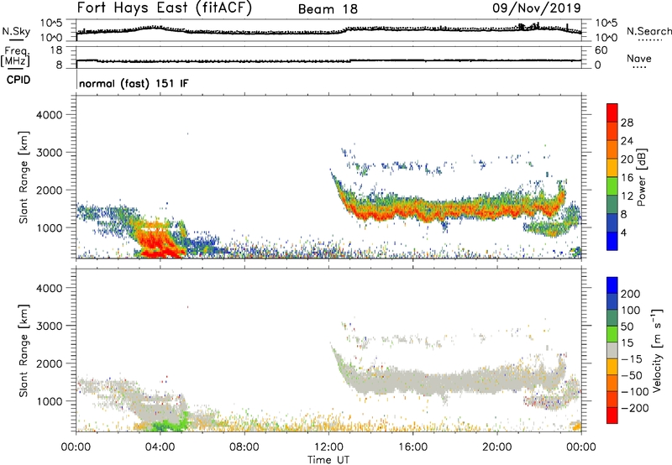672x465 pixels.
Task: Pick the light green 12–16 dB power segment
Action: tap(612, 186)
